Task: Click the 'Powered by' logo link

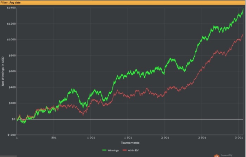Action: (223, 156)
